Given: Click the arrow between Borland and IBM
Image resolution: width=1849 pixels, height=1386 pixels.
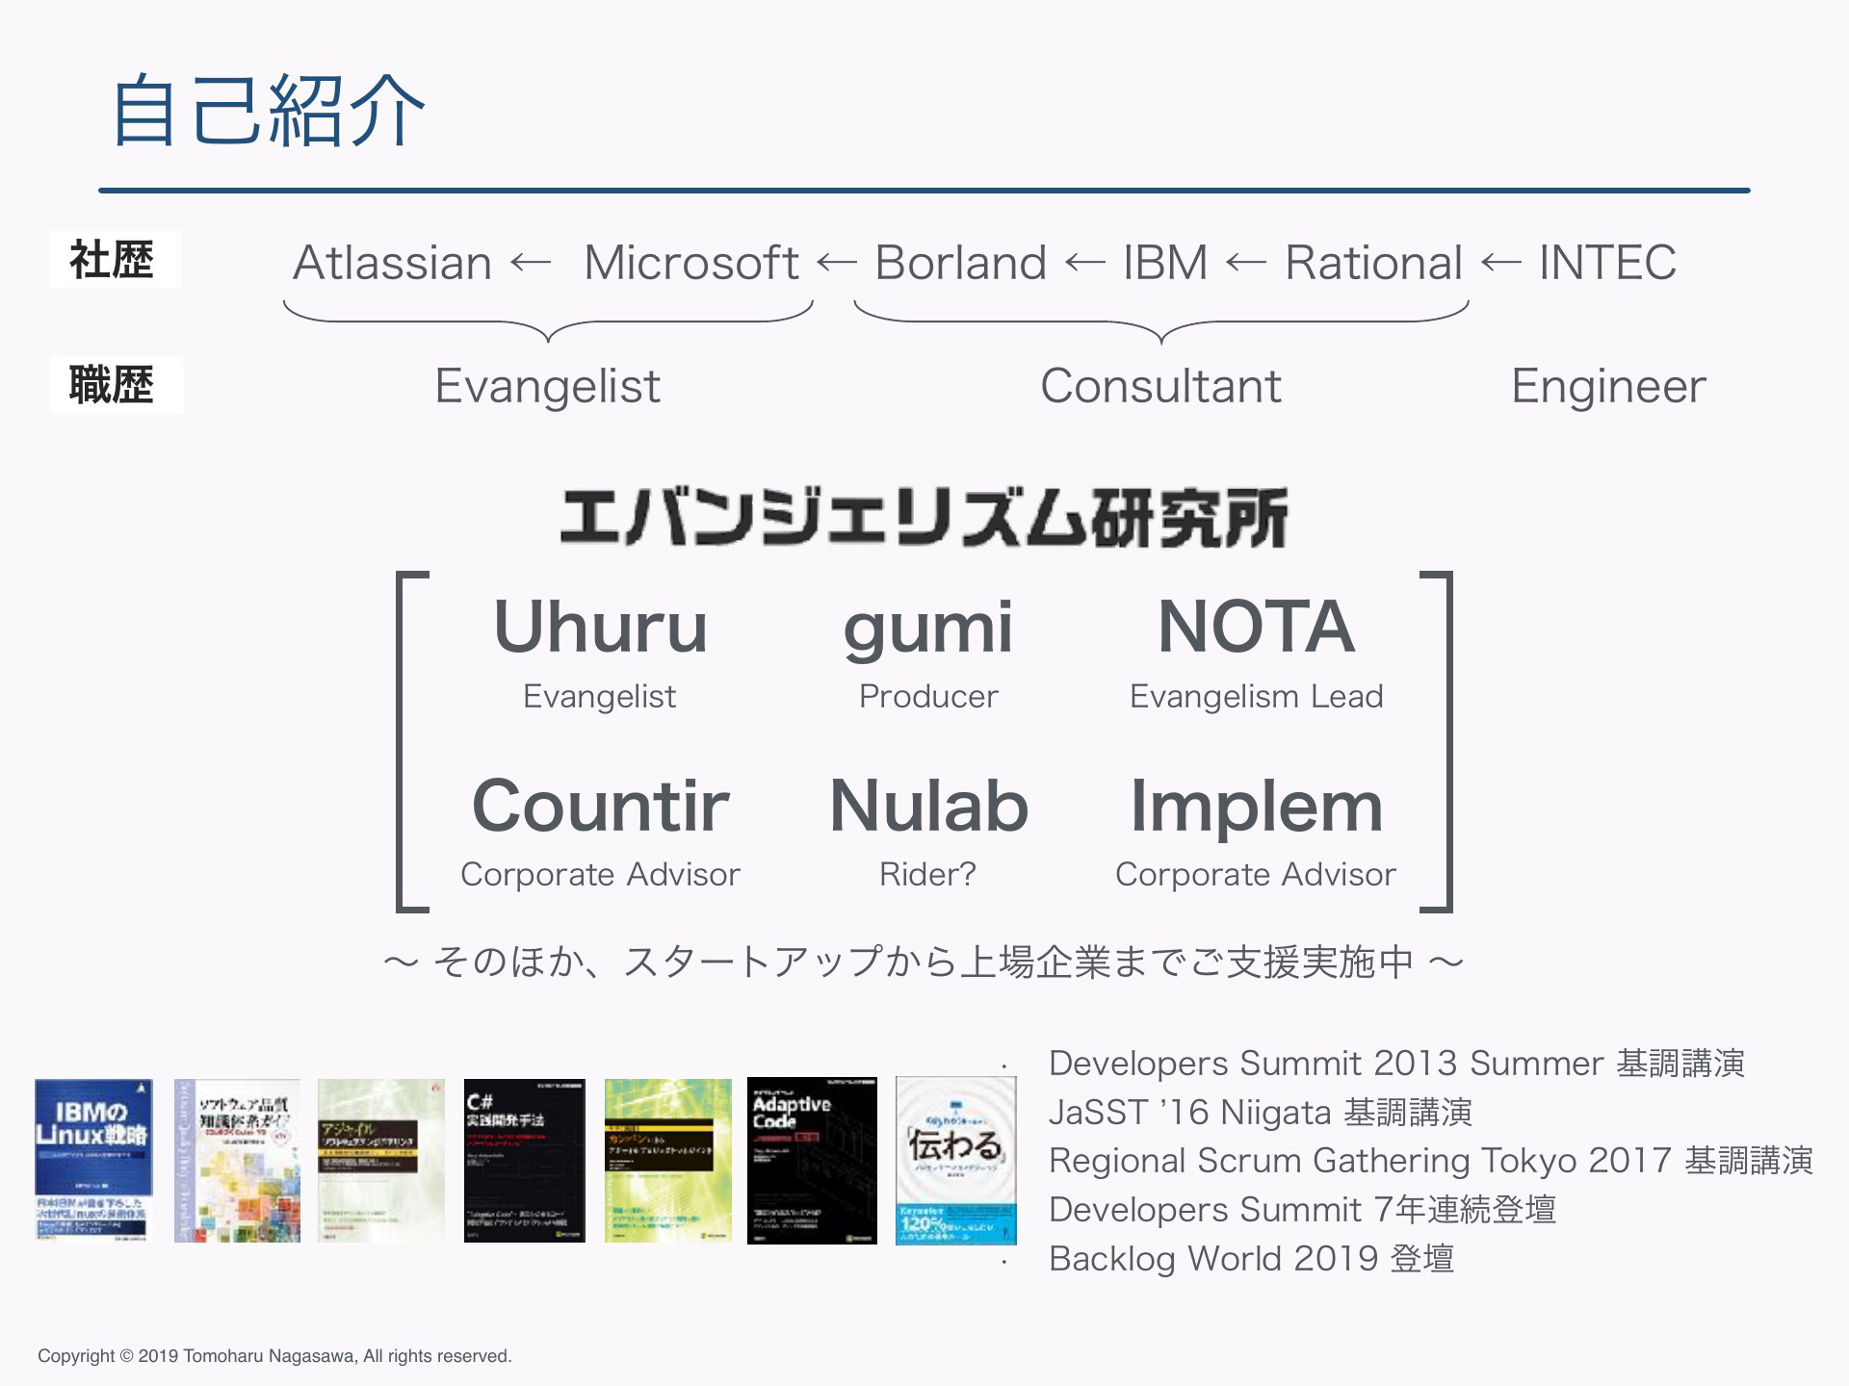Looking at the screenshot, I should (1085, 262).
